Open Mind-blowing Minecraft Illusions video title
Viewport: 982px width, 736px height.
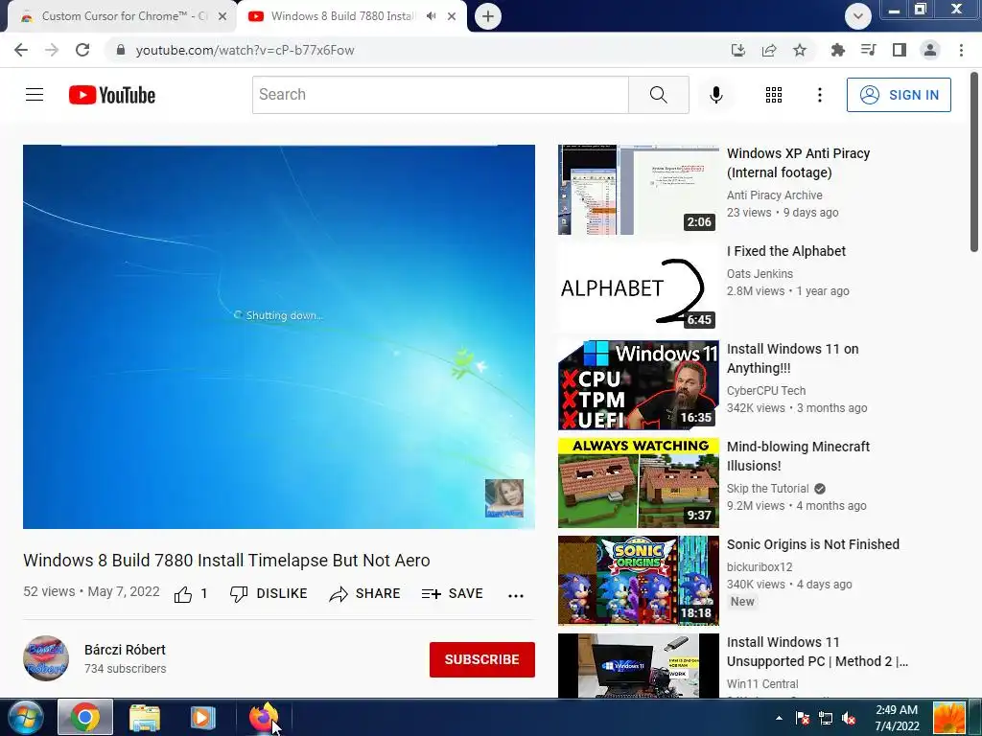pos(798,456)
